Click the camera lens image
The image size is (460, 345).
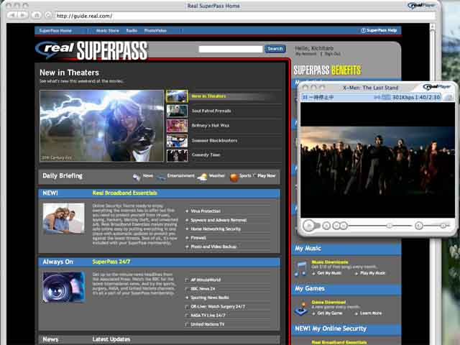[x=64, y=287]
